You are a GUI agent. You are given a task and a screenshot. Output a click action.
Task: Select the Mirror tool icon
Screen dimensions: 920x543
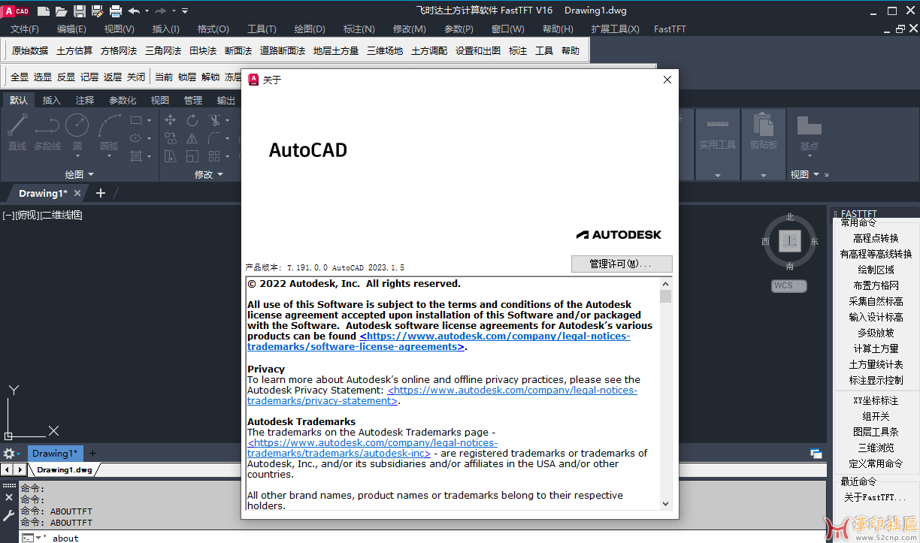pyautogui.click(x=192, y=138)
